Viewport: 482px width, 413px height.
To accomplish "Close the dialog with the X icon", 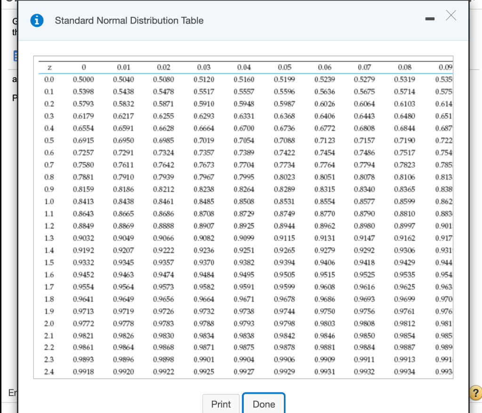I will tap(451, 15).
